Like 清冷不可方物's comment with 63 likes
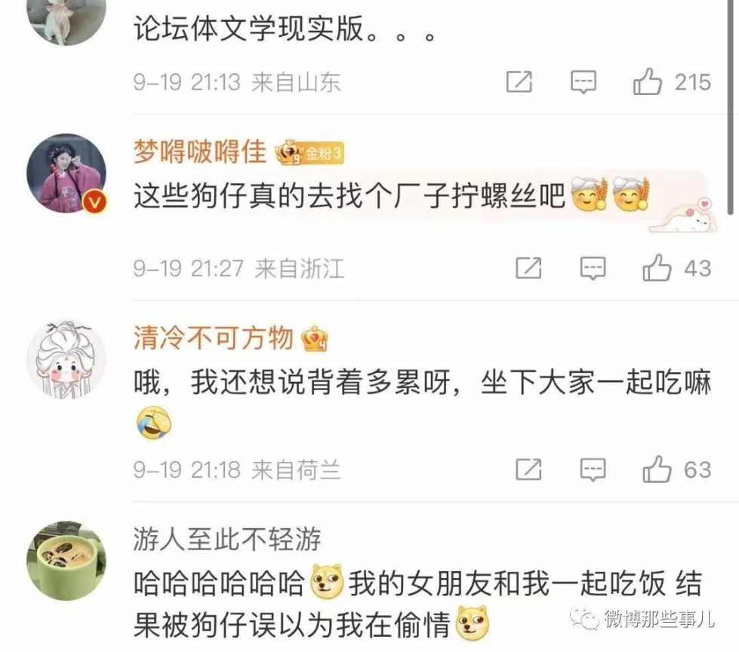739x652 pixels. coord(657,469)
